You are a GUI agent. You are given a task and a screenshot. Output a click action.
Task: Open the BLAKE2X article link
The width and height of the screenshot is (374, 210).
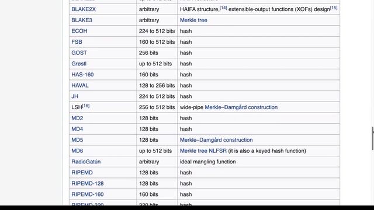coord(84,9)
